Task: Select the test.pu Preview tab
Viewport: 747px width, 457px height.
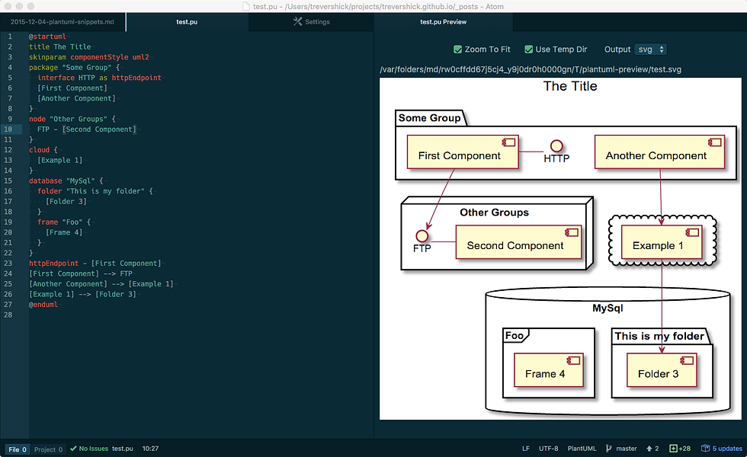Action: (443, 22)
